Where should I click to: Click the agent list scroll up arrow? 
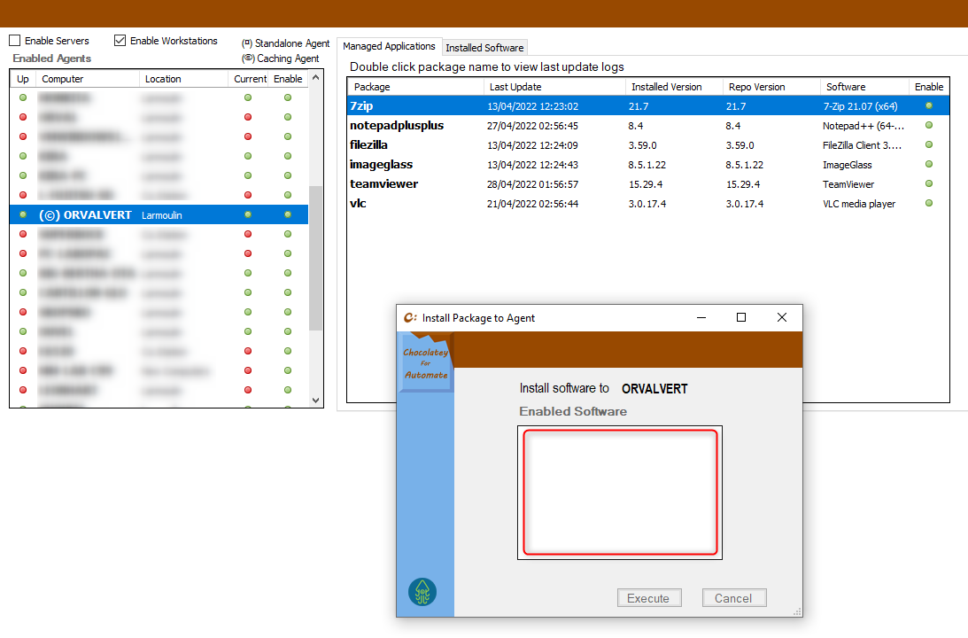(x=315, y=78)
